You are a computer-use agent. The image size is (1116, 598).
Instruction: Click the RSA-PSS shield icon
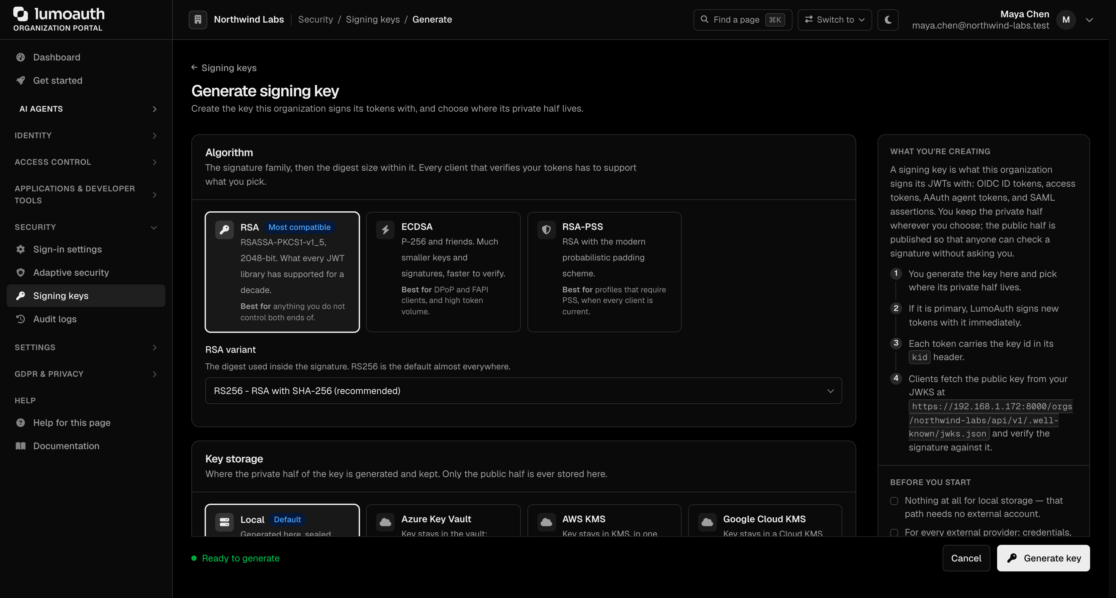(x=546, y=230)
